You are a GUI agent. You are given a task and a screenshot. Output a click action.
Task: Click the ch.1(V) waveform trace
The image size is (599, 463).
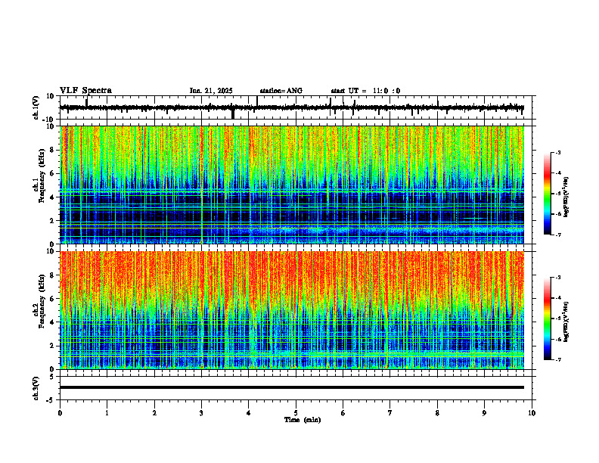tap(291, 107)
